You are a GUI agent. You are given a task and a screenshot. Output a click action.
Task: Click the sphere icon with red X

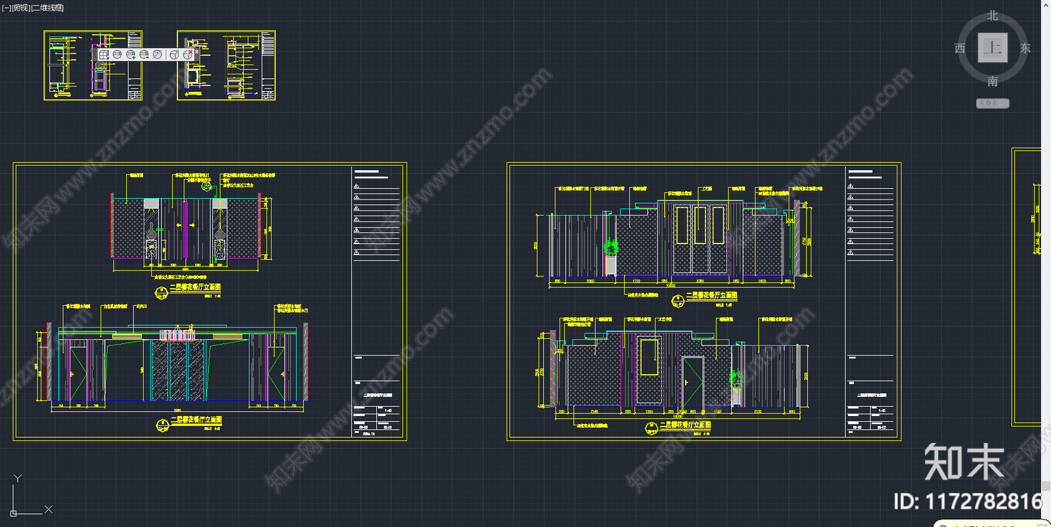point(188,54)
